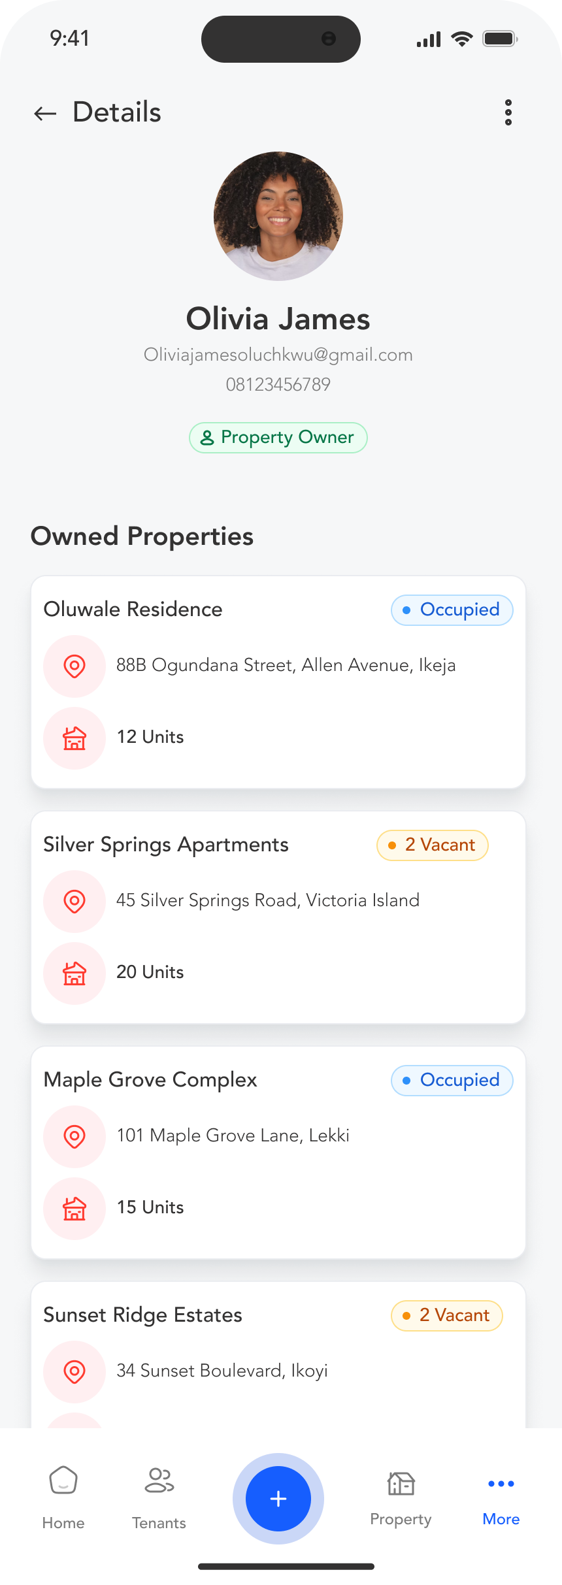The width and height of the screenshot is (562, 1585).
Task: Switch to the Tenants tab
Action: pos(159,1497)
